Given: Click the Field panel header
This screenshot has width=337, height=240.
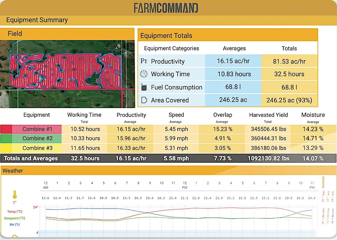Looking at the screenshot, I should (67, 34).
